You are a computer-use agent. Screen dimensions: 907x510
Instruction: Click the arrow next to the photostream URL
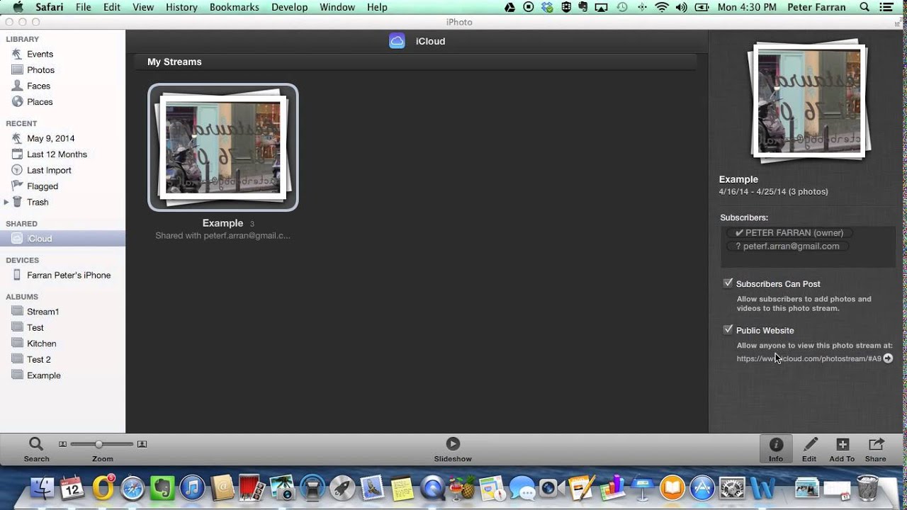pos(888,358)
